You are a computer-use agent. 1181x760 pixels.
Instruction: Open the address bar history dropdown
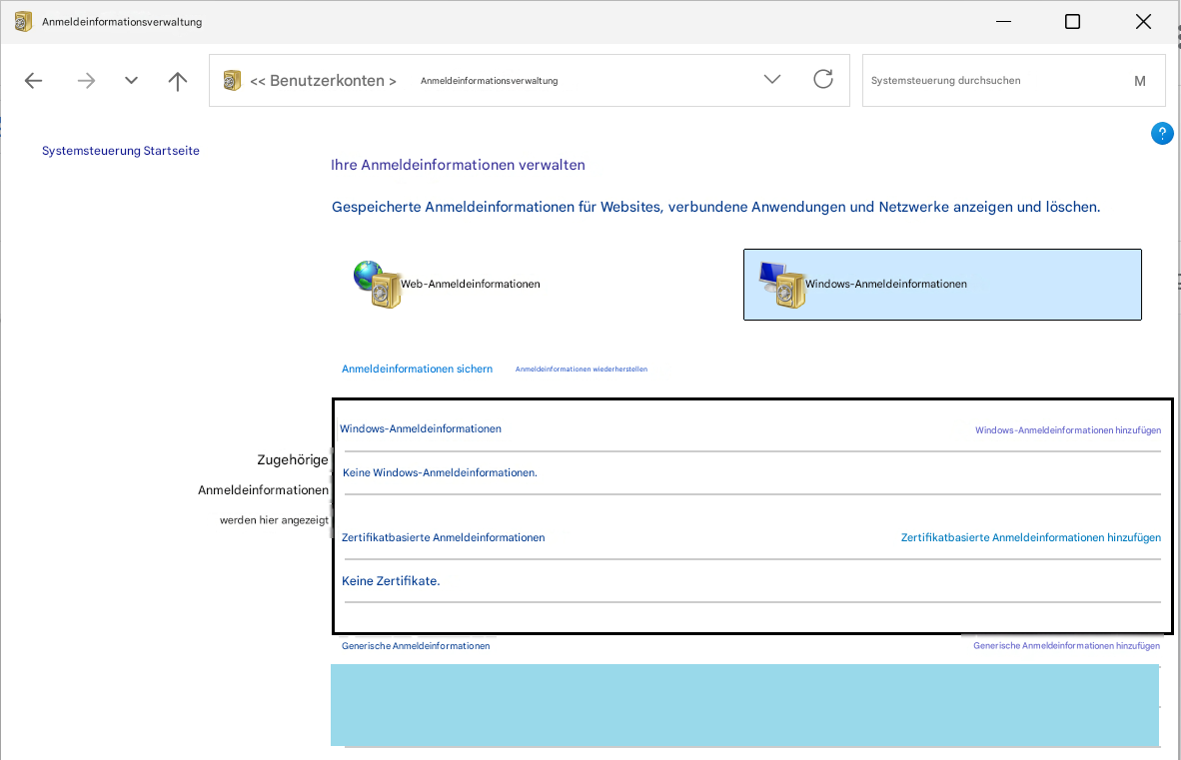(771, 78)
